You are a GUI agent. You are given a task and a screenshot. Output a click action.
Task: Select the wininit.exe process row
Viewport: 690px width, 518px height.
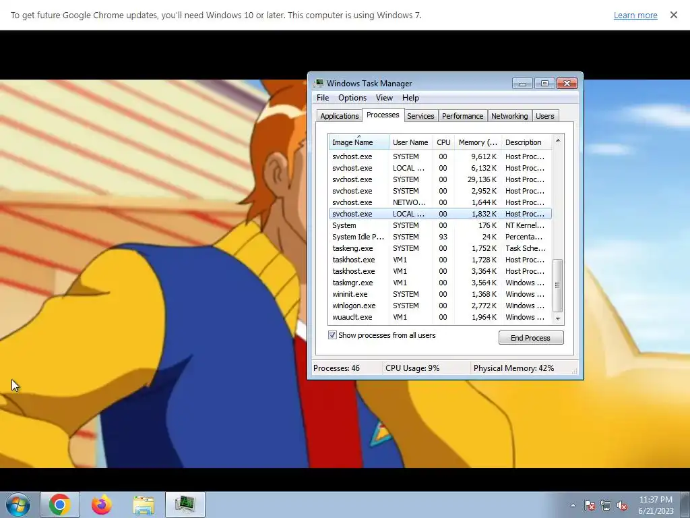[x=440, y=294]
